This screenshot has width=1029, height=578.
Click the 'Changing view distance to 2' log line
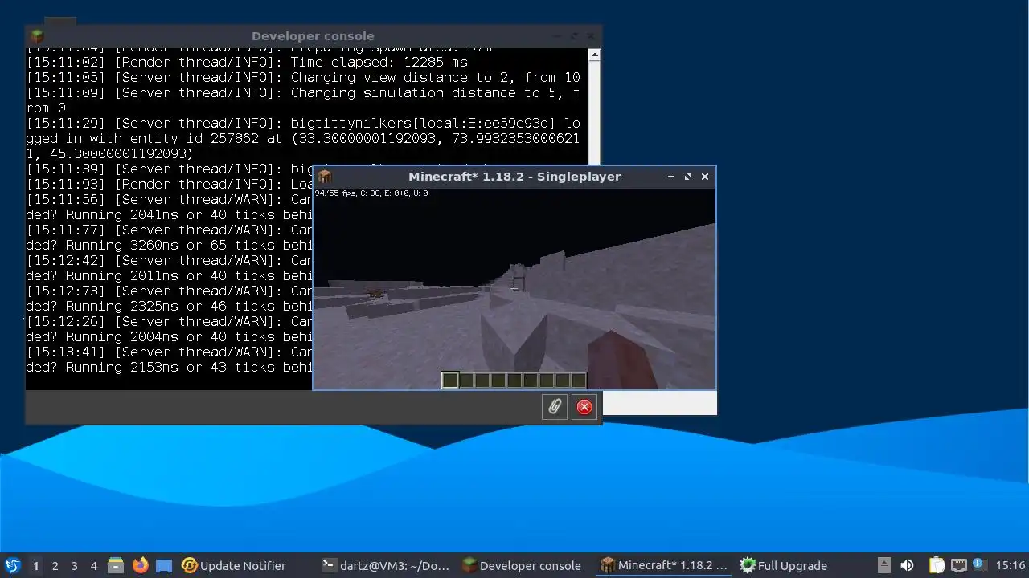(x=303, y=77)
